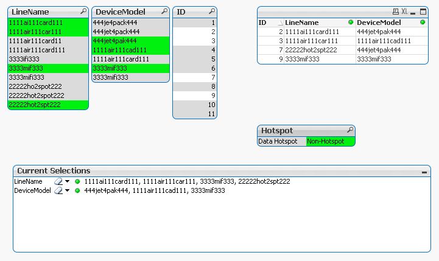Select Data Hotspot in the Hotspot list

point(281,141)
